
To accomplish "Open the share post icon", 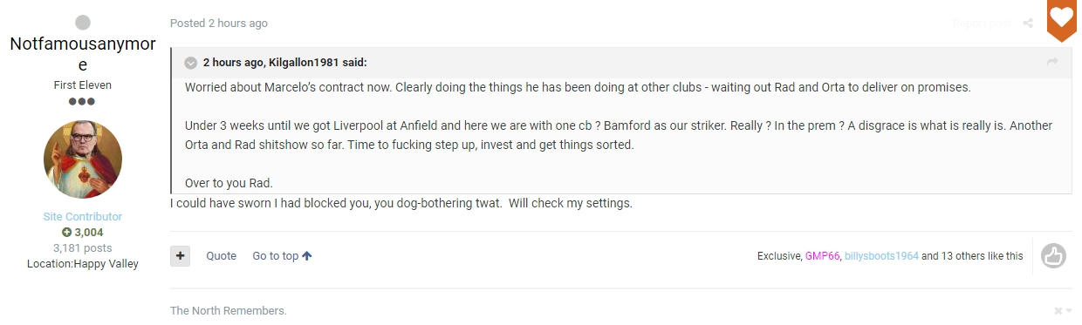I will 1028,24.
